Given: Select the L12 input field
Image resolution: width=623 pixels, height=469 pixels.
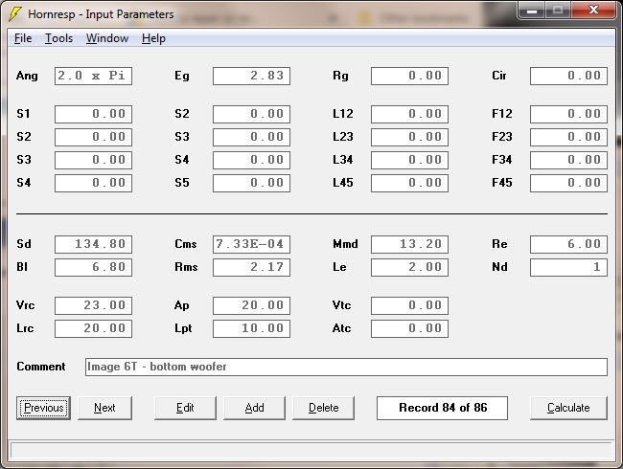Looking at the screenshot, I should coord(409,114).
